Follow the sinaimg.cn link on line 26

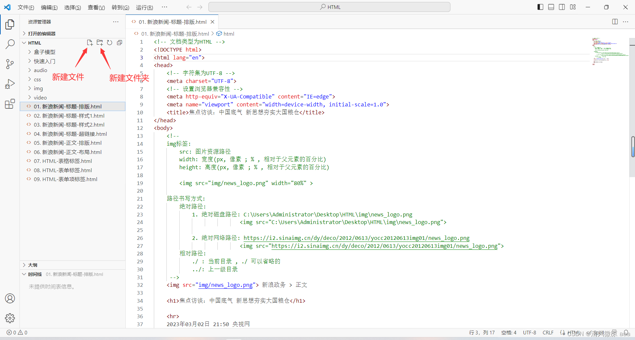(357, 238)
